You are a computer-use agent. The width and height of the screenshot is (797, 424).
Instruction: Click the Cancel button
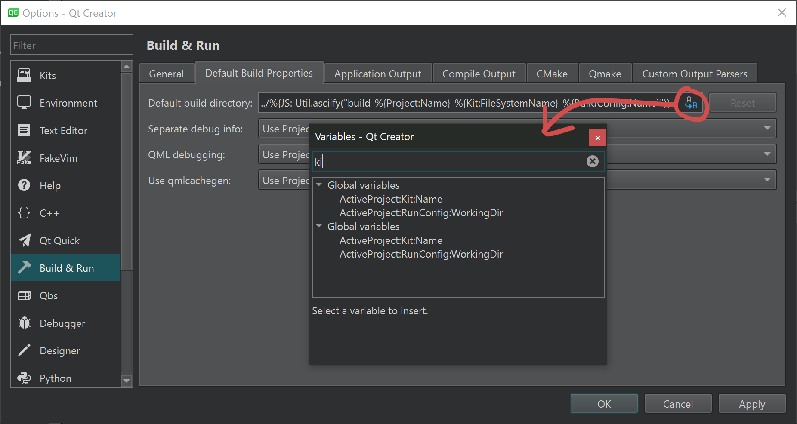(678, 404)
